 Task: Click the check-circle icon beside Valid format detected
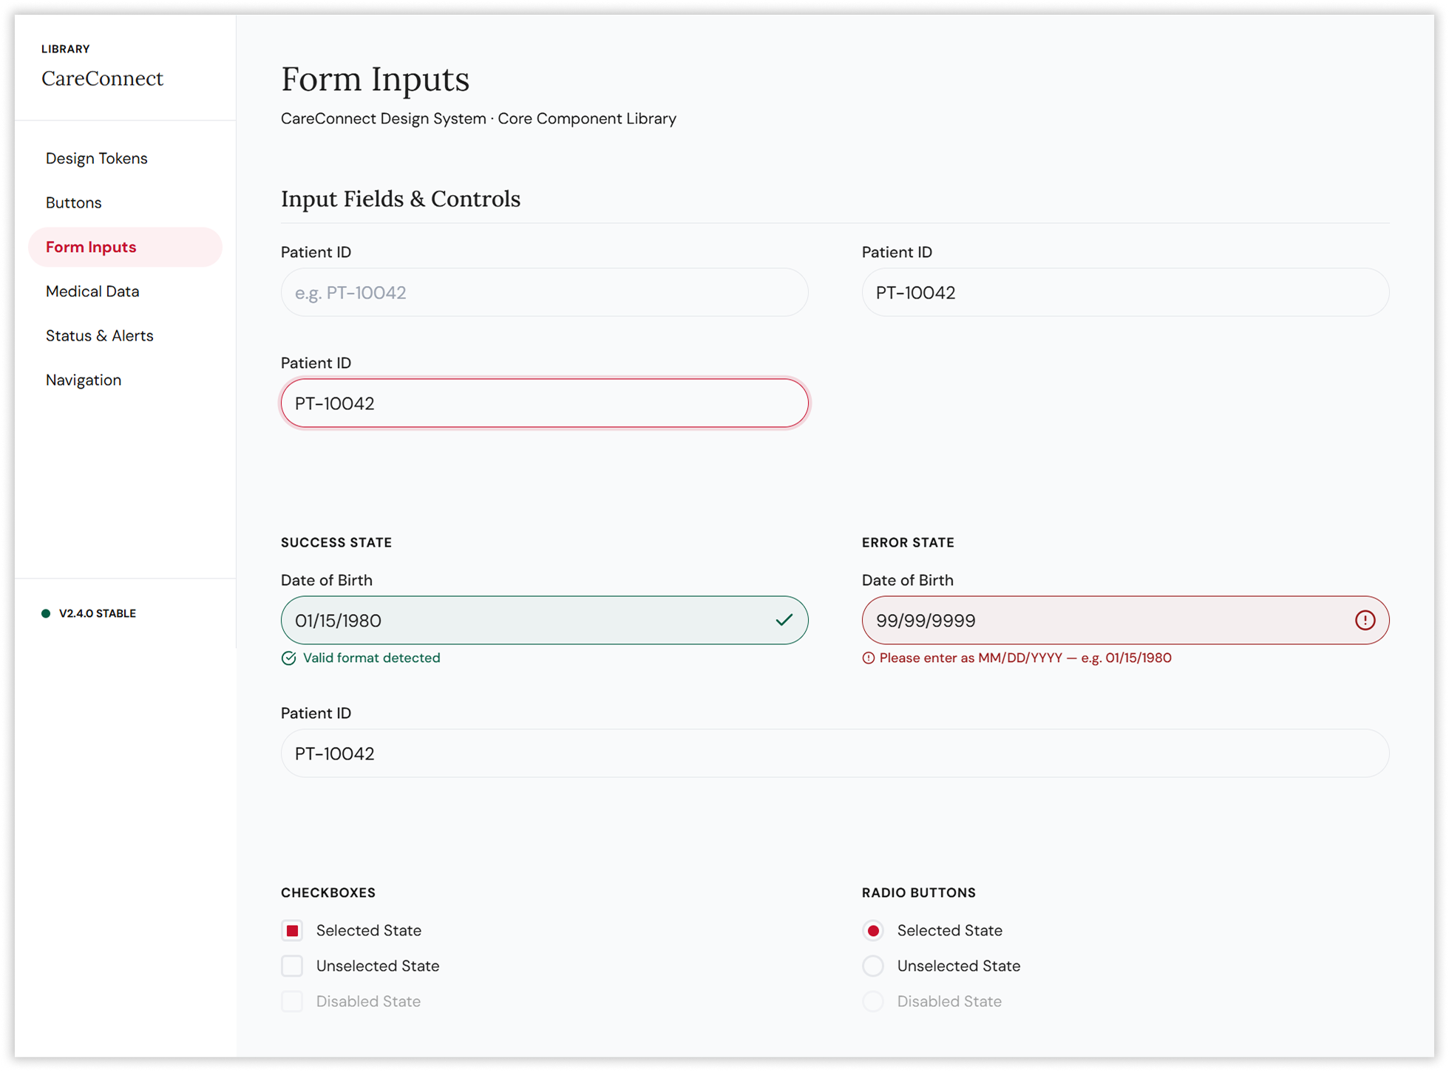(x=288, y=658)
